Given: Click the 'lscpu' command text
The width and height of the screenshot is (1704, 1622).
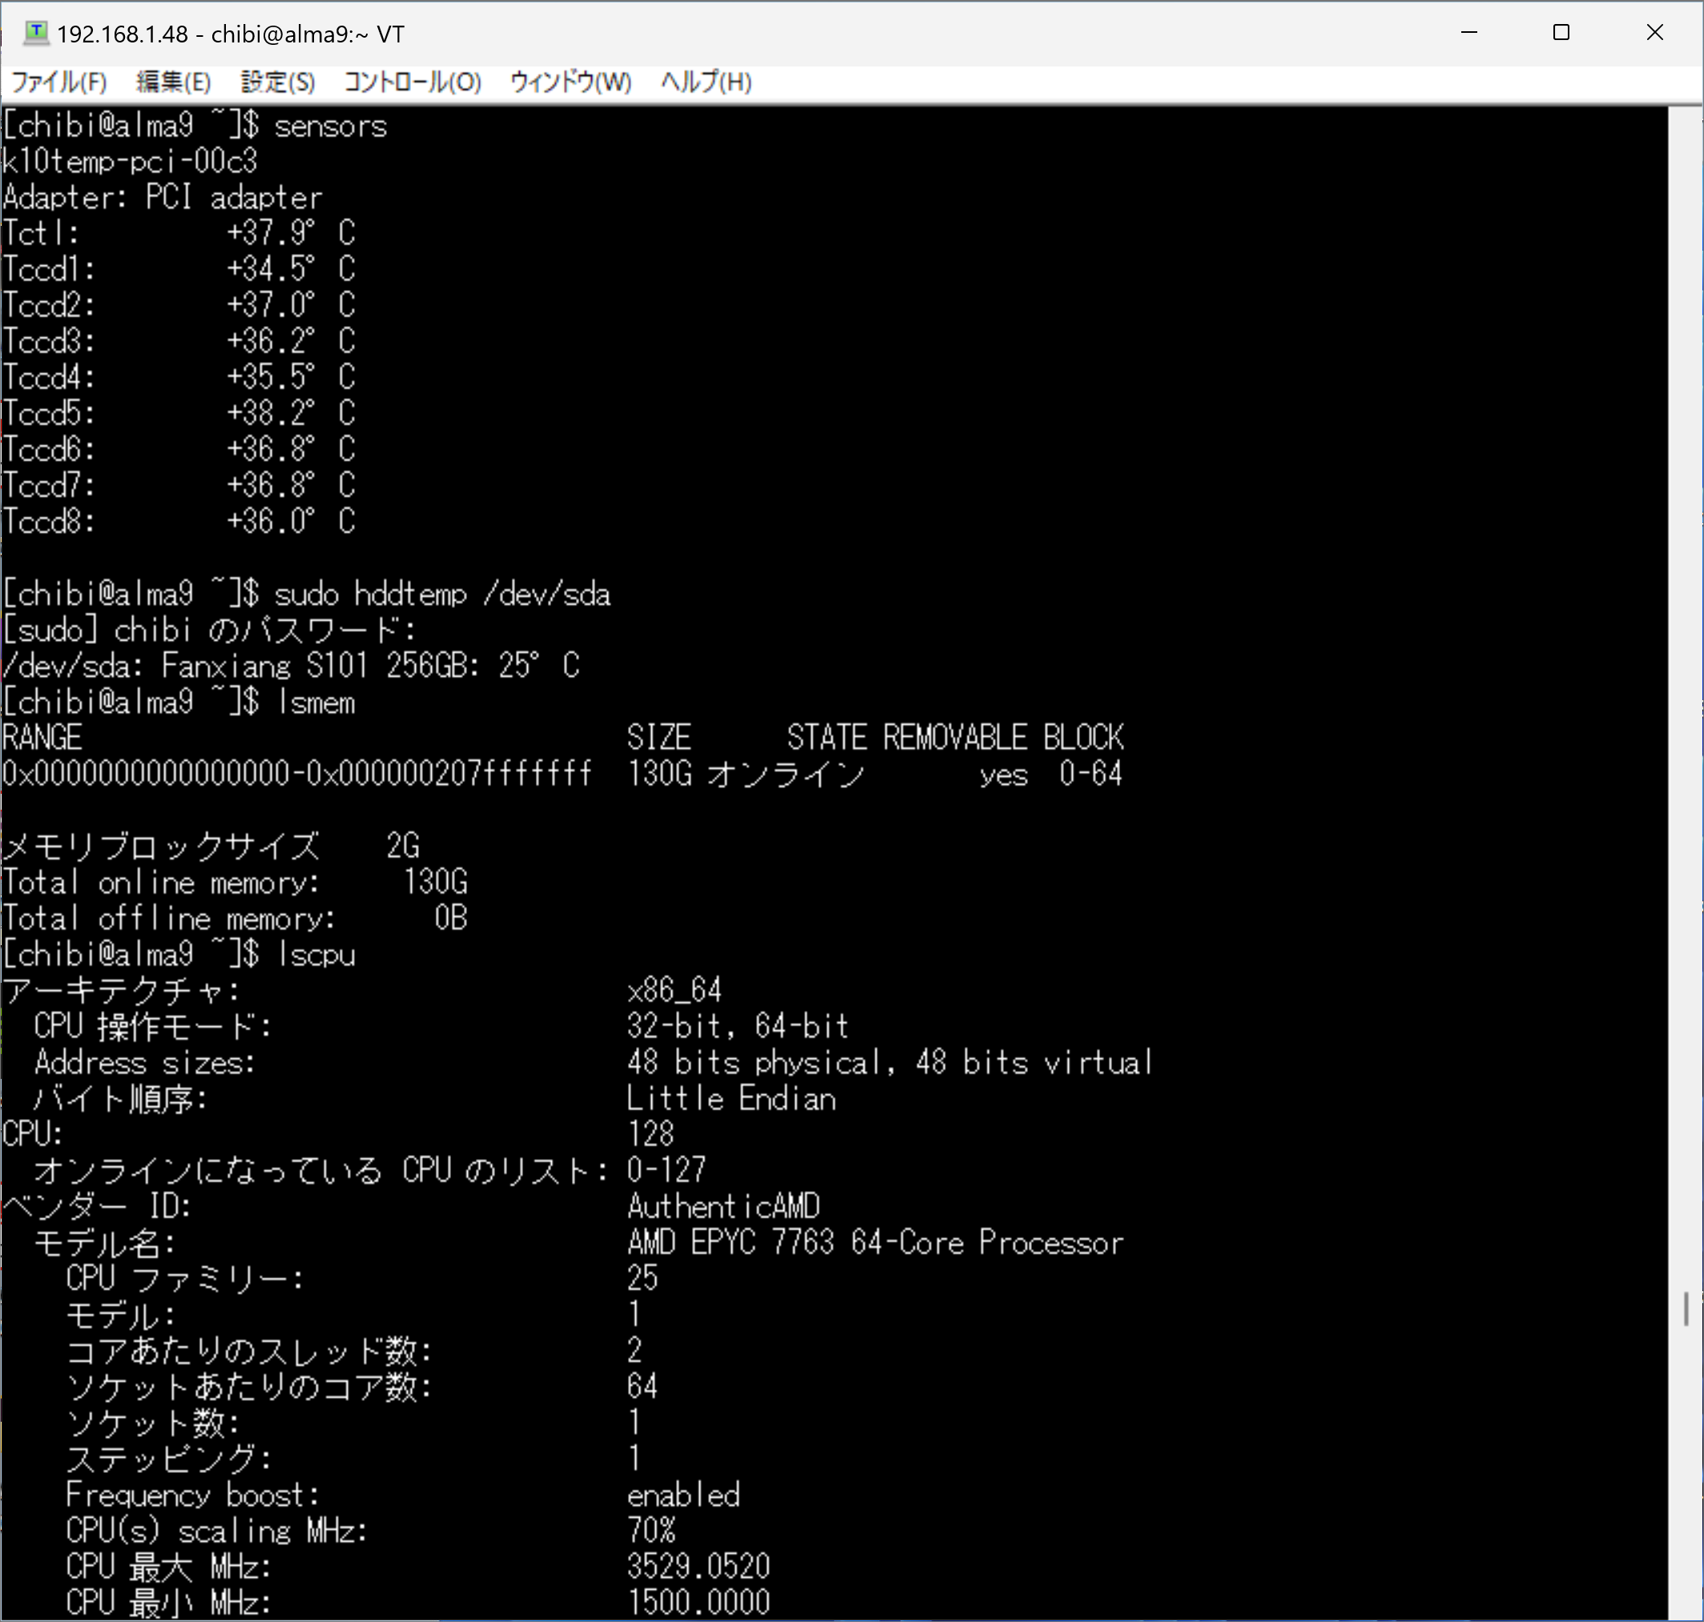Looking at the screenshot, I should coord(316,955).
